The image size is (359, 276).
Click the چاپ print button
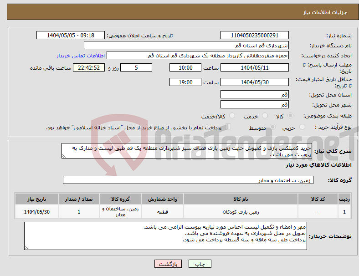tap(200, 264)
